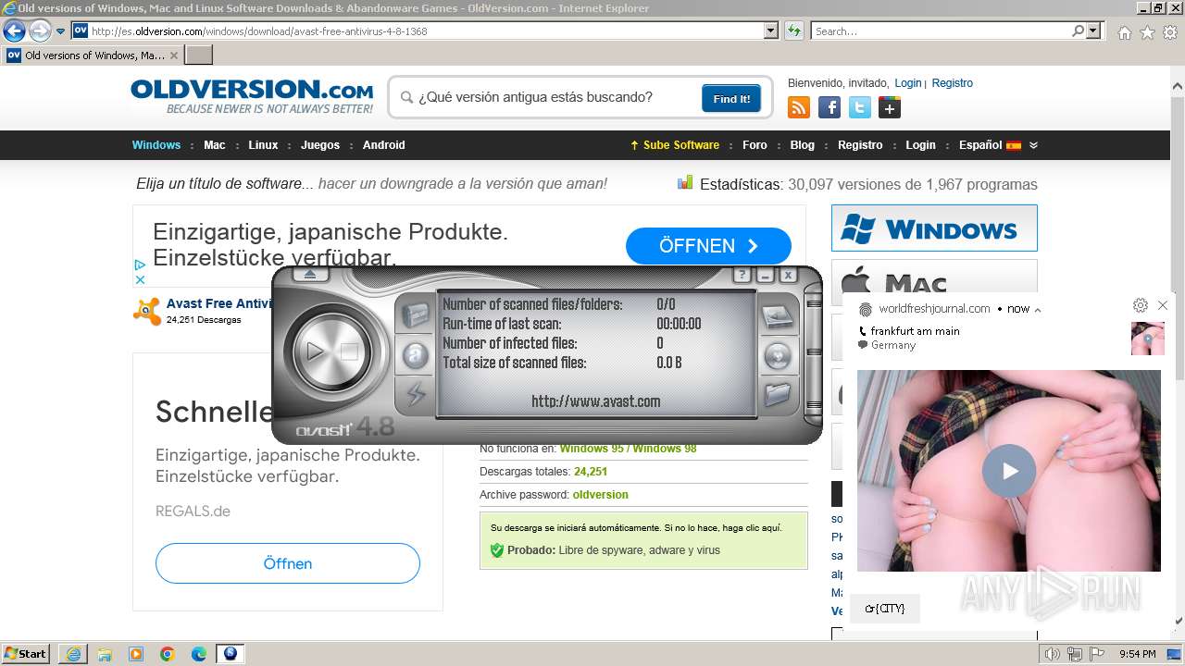This screenshot has height=666, width=1185.
Task: Open the Start menu
Action: (x=26, y=654)
